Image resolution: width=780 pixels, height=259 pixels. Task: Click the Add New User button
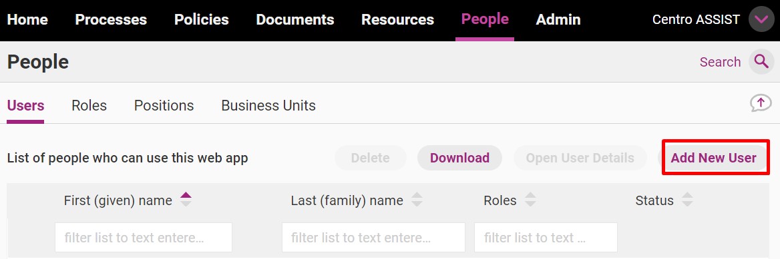coord(713,158)
